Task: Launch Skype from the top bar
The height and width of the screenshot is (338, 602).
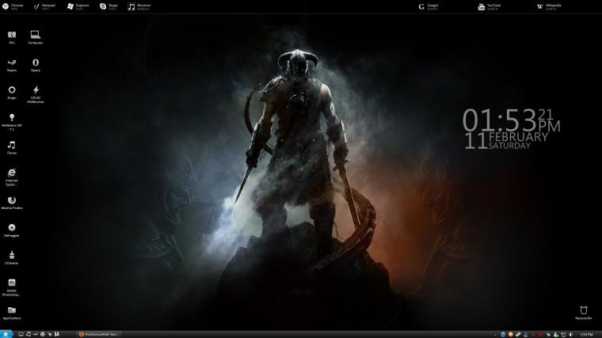Action: (x=109, y=6)
